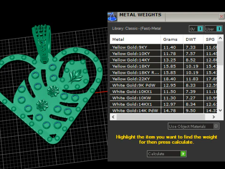The height and width of the screenshot is (169, 225).
Task: Click the table scroll down arrow
Action: (x=220, y=110)
